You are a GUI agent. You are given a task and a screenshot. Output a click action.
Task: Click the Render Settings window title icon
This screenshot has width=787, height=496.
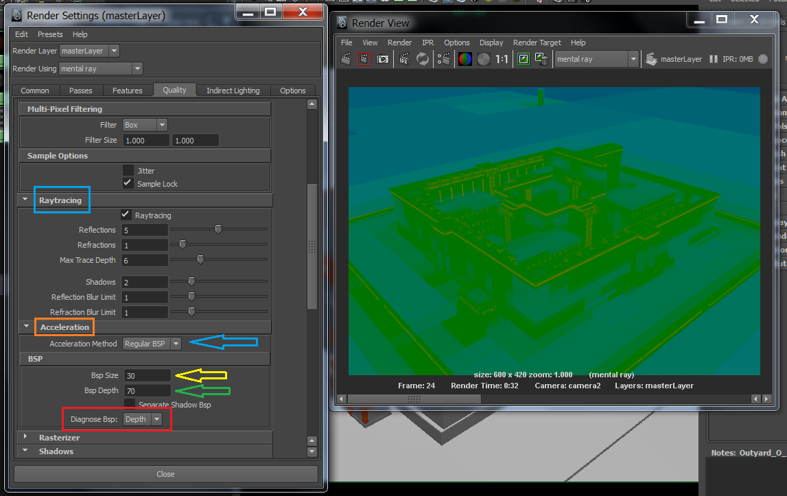point(17,16)
